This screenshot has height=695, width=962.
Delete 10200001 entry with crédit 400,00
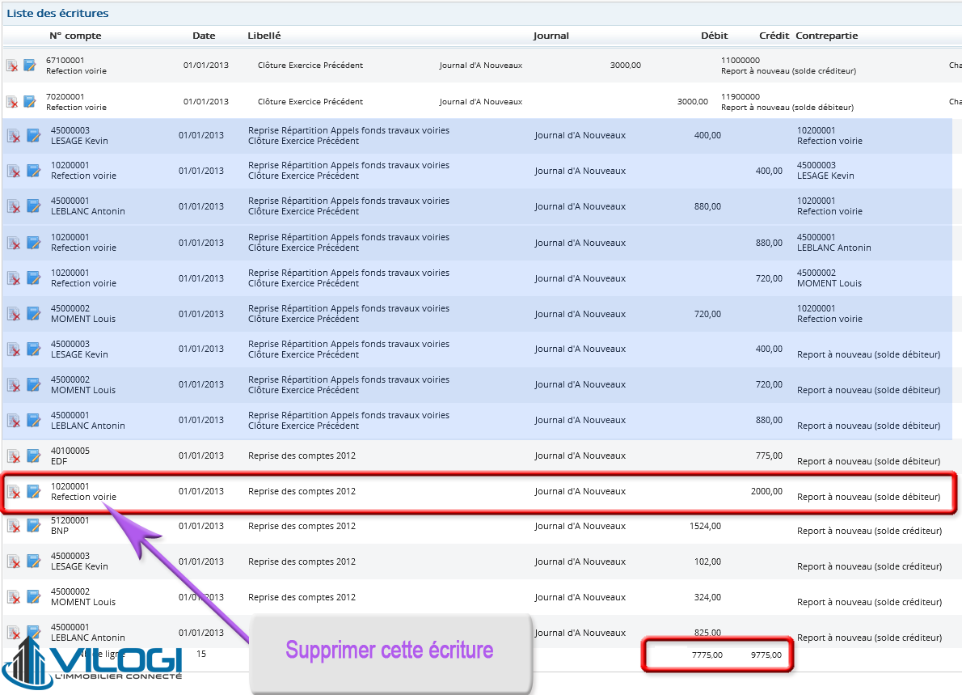[x=14, y=171]
